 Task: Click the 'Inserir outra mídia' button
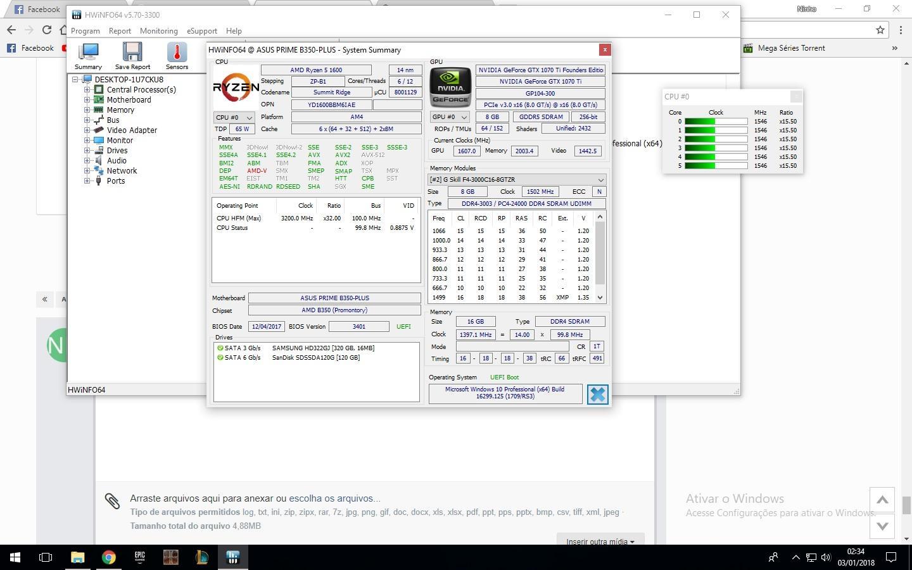pyautogui.click(x=600, y=541)
